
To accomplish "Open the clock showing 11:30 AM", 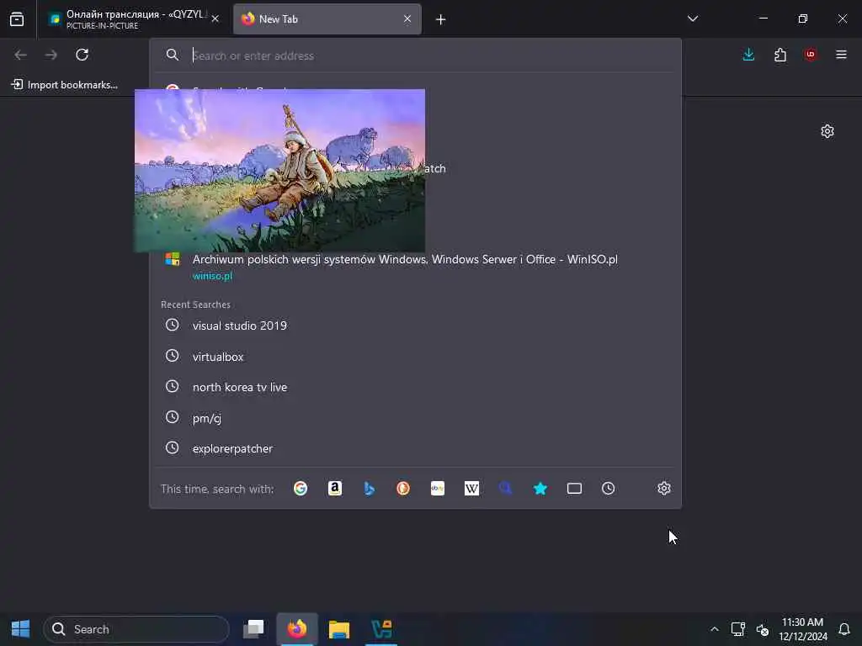I will coord(802,629).
